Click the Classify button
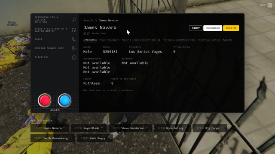 click(x=196, y=28)
